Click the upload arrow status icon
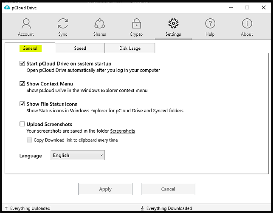Viewport: 273px width, 213px height. [x=6, y=208]
